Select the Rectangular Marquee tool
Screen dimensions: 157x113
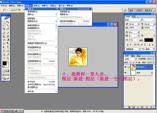point(4,22)
